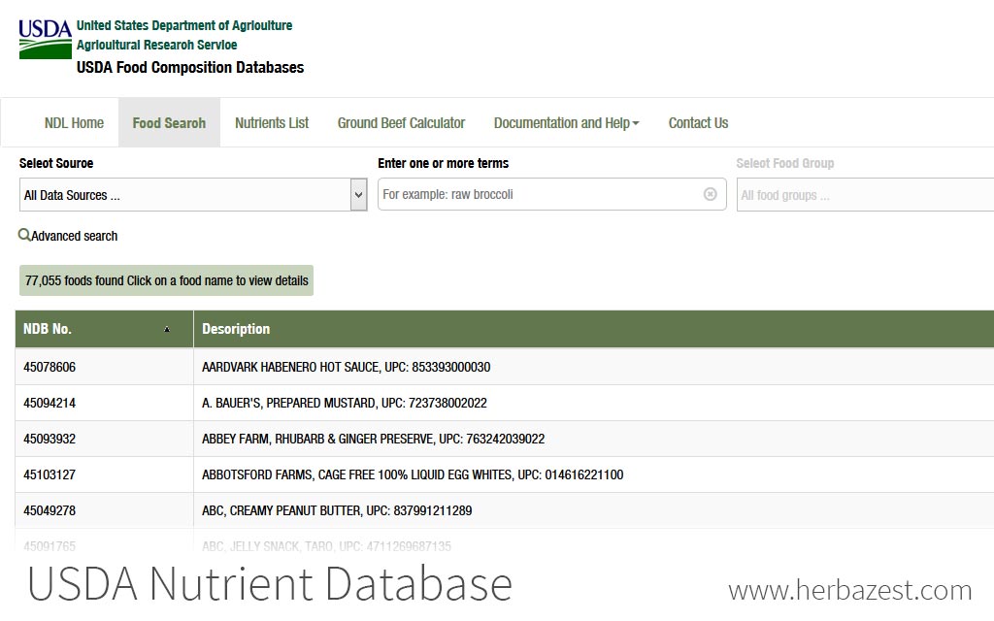This screenshot has width=994, height=621.
Task: Open the Advanced search link
Action: (75, 236)
